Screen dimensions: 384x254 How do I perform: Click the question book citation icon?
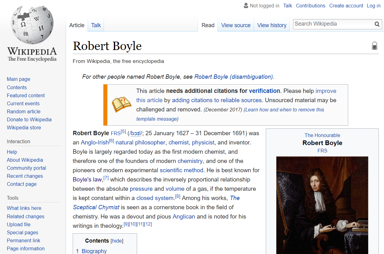click(x=122, y=104)
